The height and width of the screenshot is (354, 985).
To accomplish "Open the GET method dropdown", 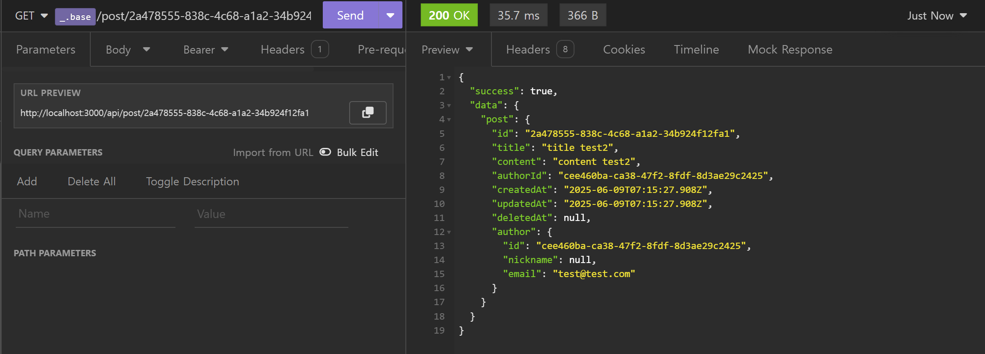I will (x=32, y=16).
